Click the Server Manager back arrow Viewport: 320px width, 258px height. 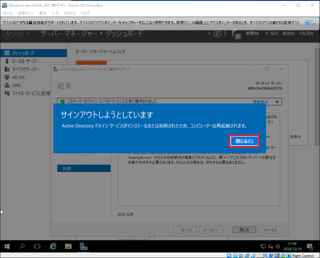click(9, 33)
